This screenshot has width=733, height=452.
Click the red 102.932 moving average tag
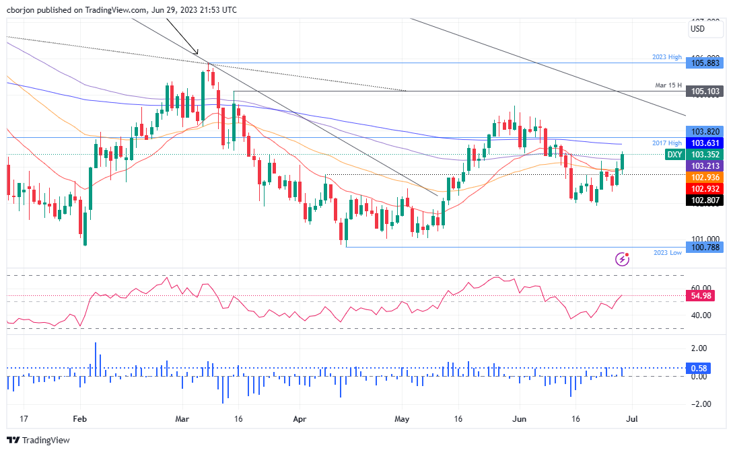pos(704,188)
